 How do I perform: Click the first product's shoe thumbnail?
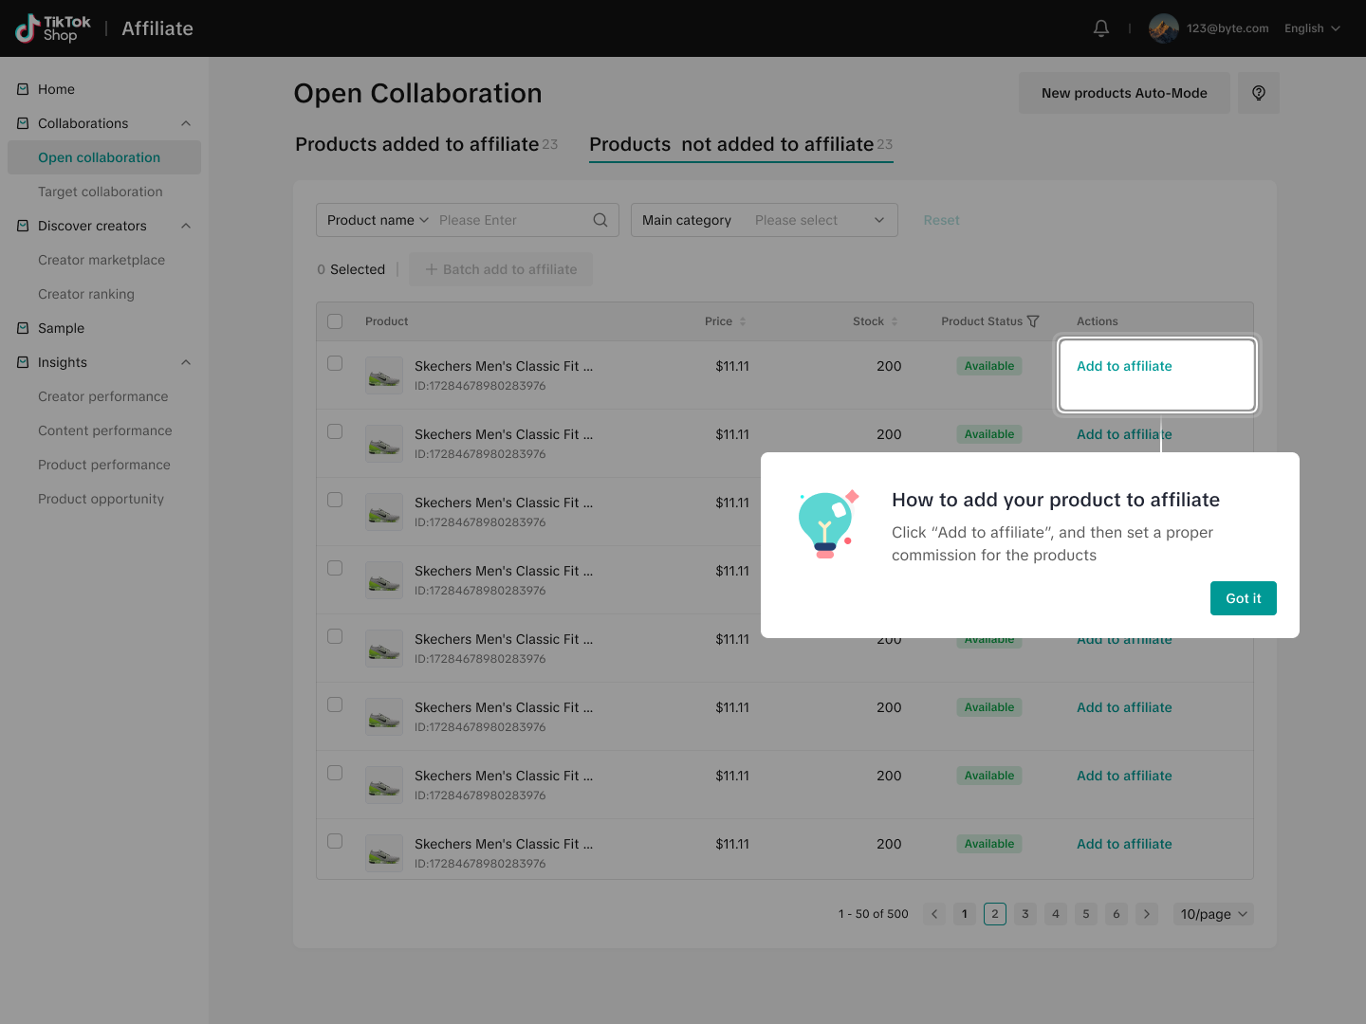click(384, 375)
